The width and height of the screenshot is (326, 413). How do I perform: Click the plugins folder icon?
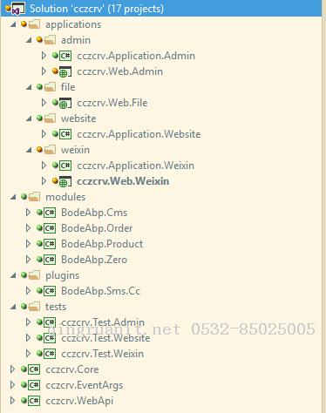pos(34,275)
